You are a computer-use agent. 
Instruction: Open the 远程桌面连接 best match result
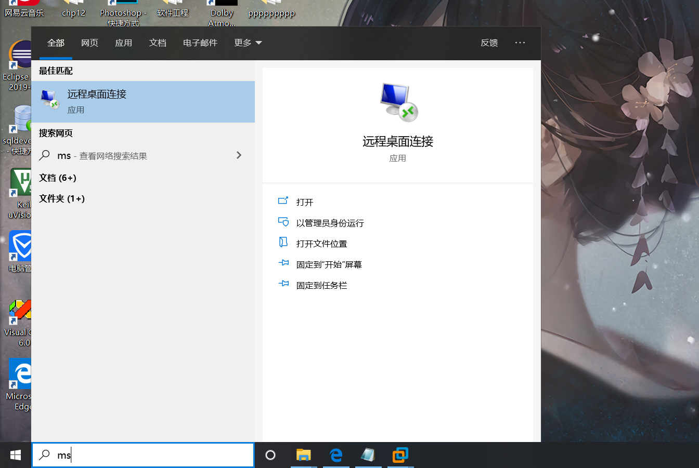click(x=143, y=102)
